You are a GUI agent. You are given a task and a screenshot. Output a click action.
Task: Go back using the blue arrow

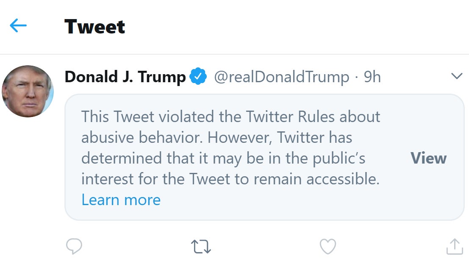click(18, 26)
